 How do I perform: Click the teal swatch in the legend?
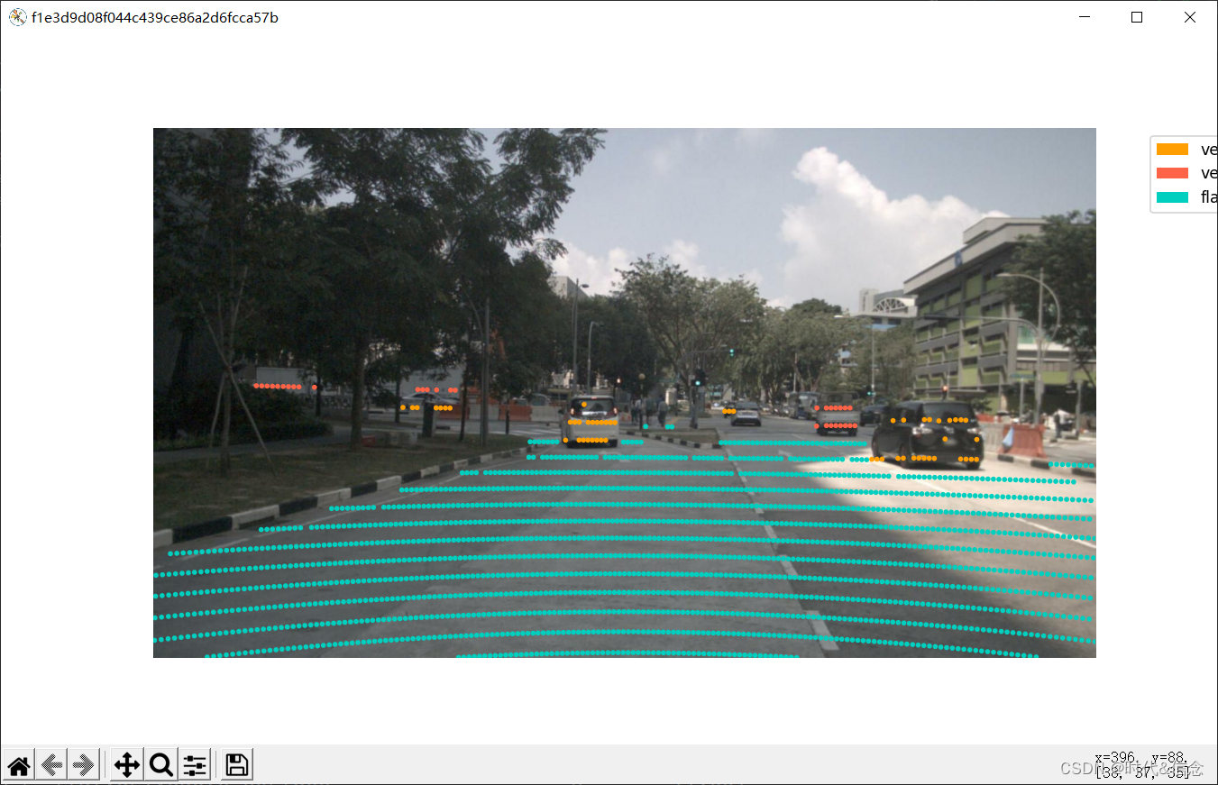tap(1172, 197)
